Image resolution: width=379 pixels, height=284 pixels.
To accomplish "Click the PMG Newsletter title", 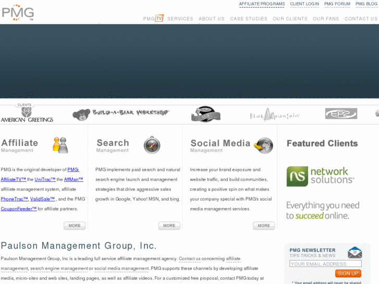I will (312, 250).
